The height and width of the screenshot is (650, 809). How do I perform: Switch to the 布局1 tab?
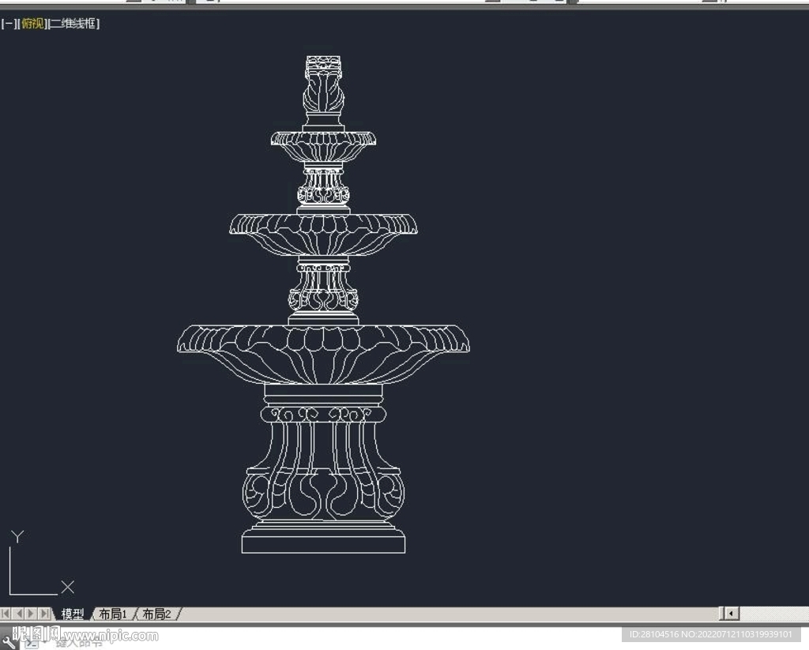[112, 614]
